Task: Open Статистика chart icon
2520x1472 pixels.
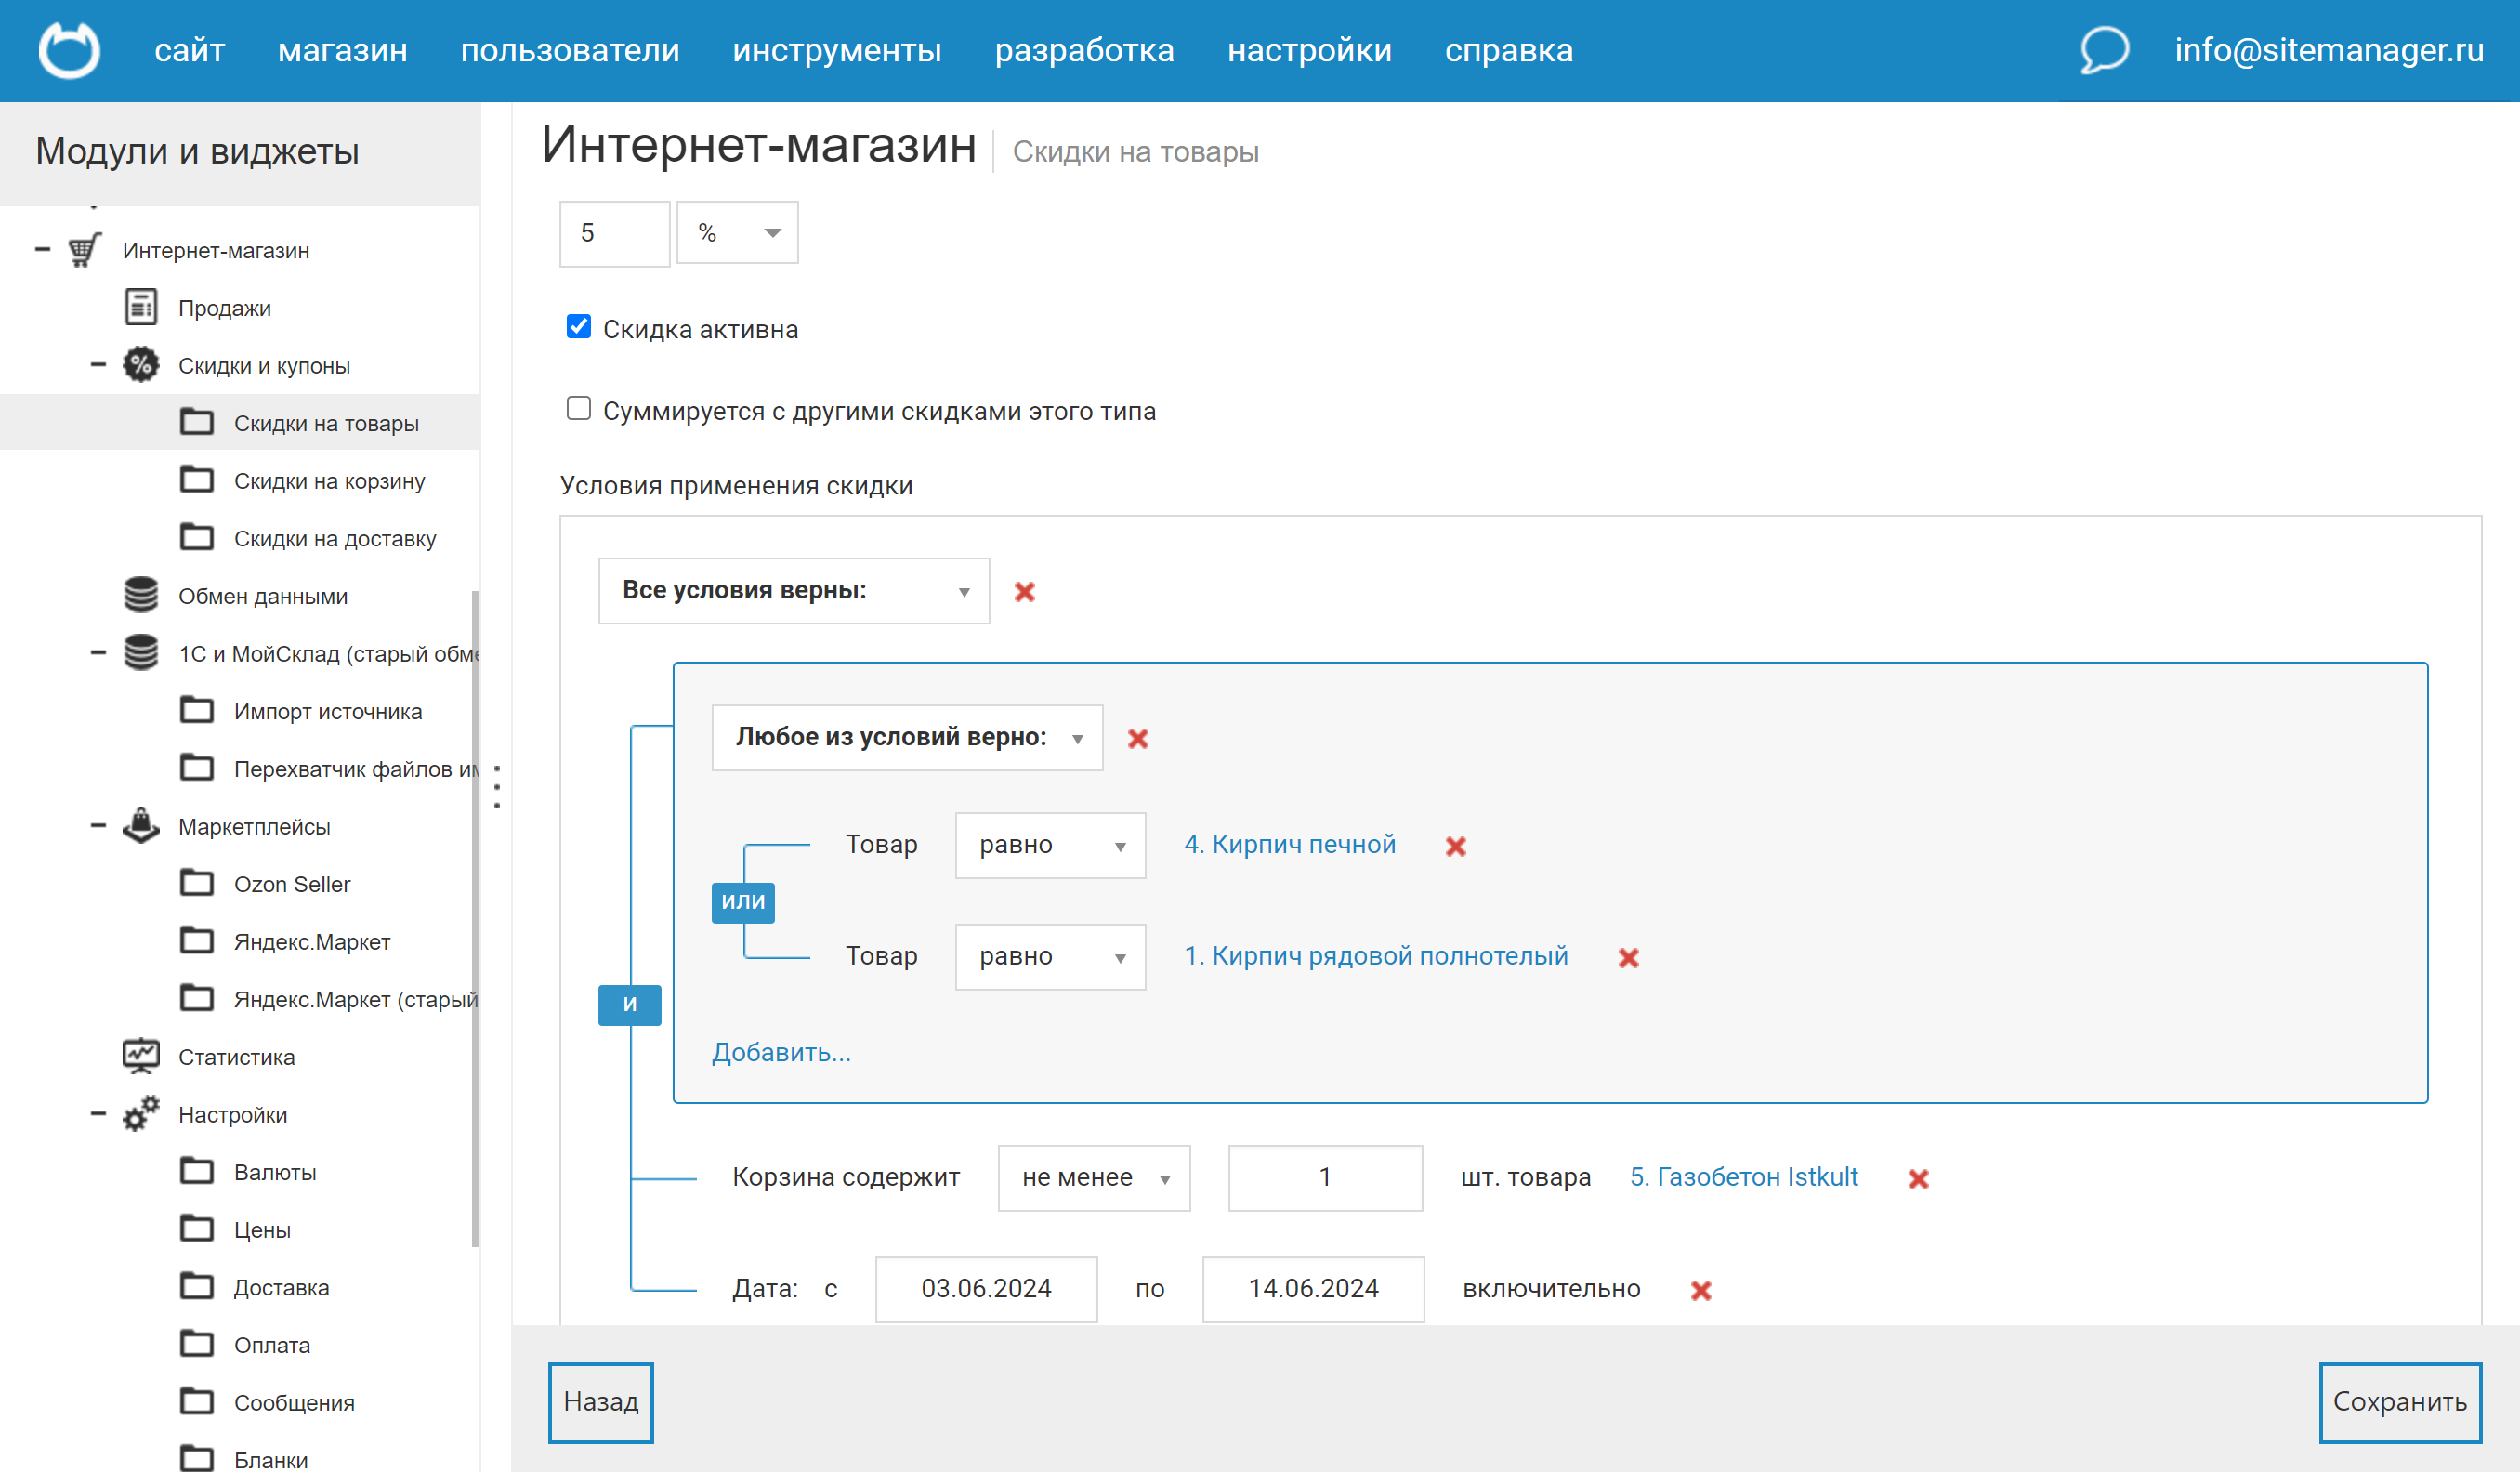Action: tap(140, 1055)
